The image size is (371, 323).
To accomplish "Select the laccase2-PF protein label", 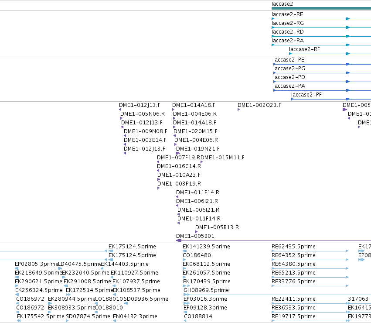I will 306,95.
